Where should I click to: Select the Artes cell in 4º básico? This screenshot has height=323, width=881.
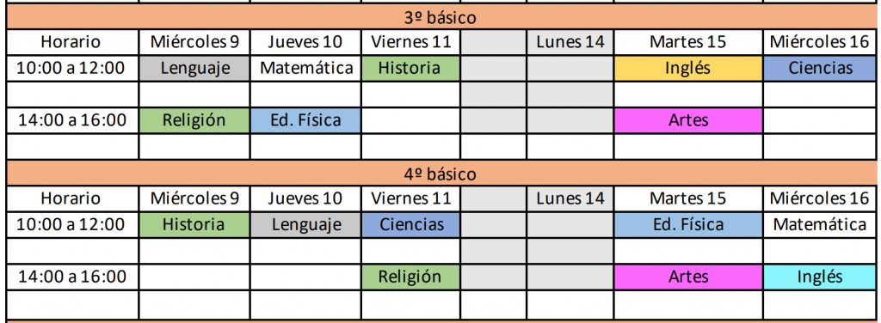tap(687, 277)
